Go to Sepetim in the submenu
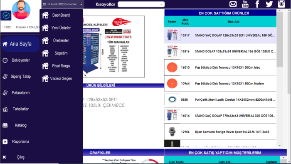 pos(61,53)
